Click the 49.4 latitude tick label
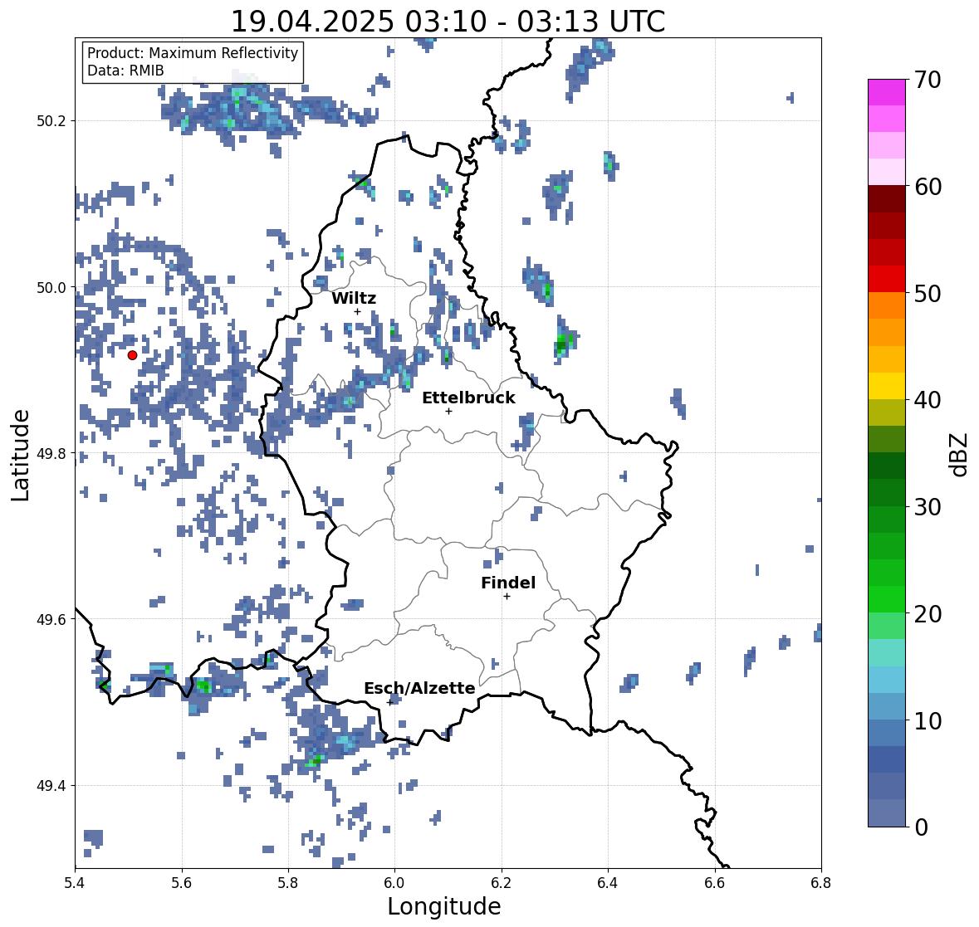 [51, 786]
